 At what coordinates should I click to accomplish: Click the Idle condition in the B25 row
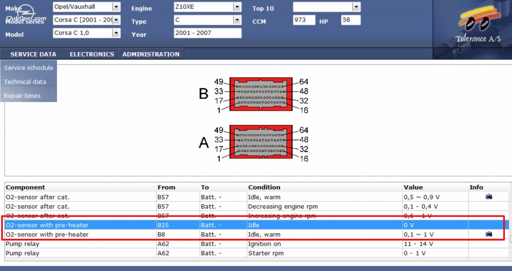tap(254, 225)
